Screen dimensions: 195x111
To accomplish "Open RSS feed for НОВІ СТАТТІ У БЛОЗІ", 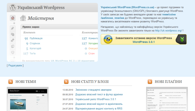I will [66, 82].
